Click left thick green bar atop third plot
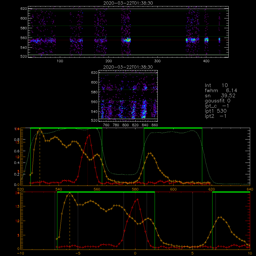Image resolution: width=256 pixels, height=256 pixels. [x=66, y=128]
